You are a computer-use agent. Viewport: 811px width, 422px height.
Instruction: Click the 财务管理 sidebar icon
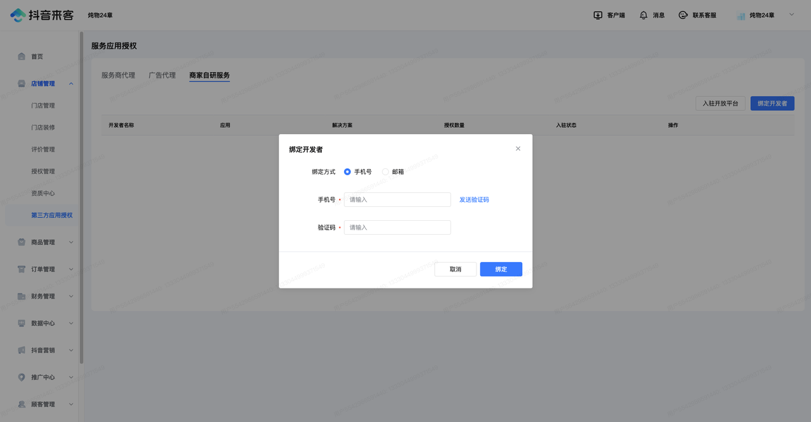pos(22,296)
